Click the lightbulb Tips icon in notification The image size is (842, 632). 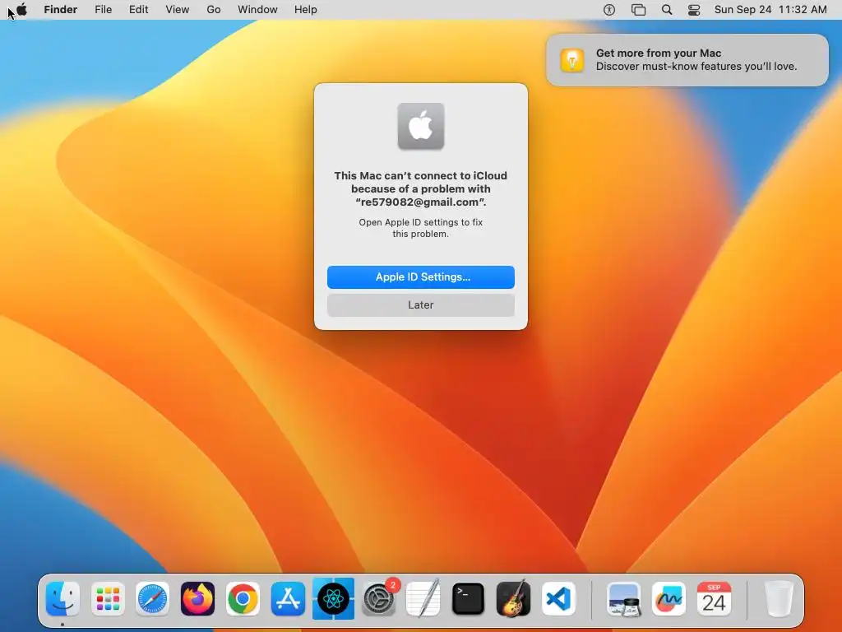(x=572, y=59)
